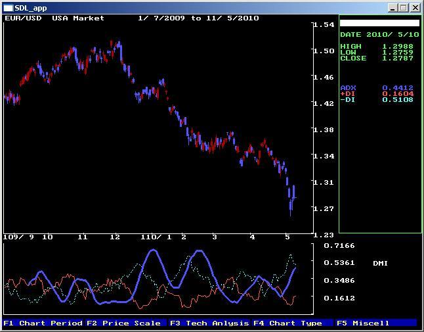
Task: Click the 1.42 price axis label
Action: pyautogui.click(x=324, y=104)
